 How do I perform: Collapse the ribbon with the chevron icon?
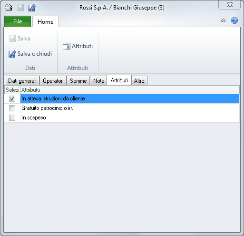click(x=223, y=20)
